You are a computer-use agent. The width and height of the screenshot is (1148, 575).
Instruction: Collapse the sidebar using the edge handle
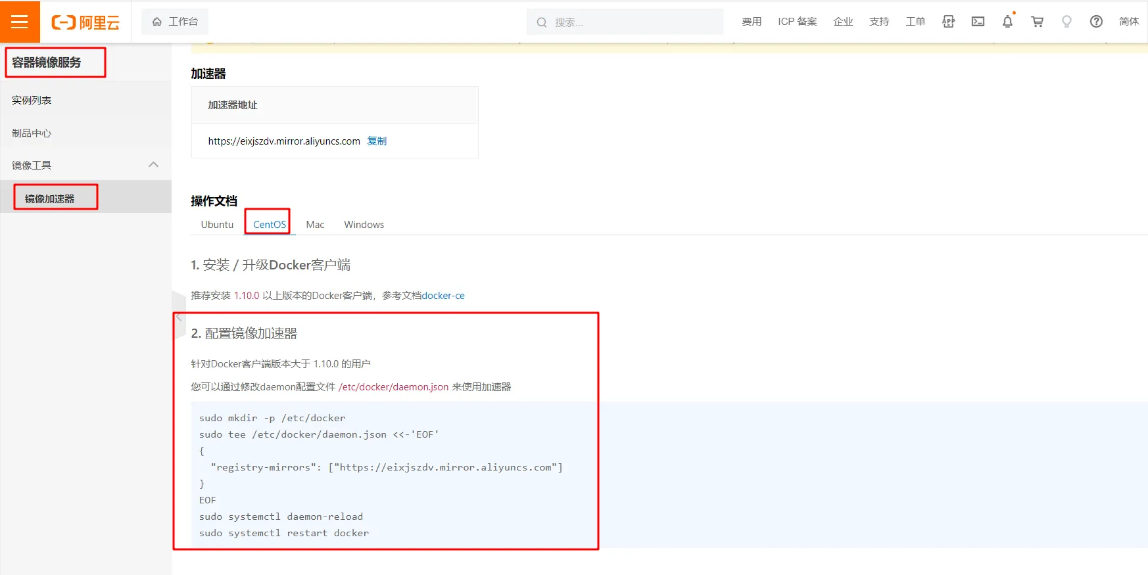pyautogui.click(x=178, y=317)
